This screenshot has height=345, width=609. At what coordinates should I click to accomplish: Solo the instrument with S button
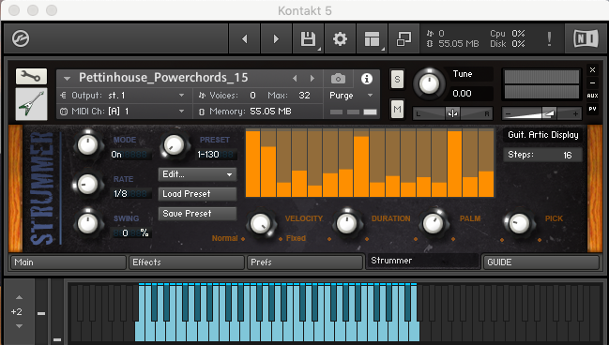coord(397,79)
